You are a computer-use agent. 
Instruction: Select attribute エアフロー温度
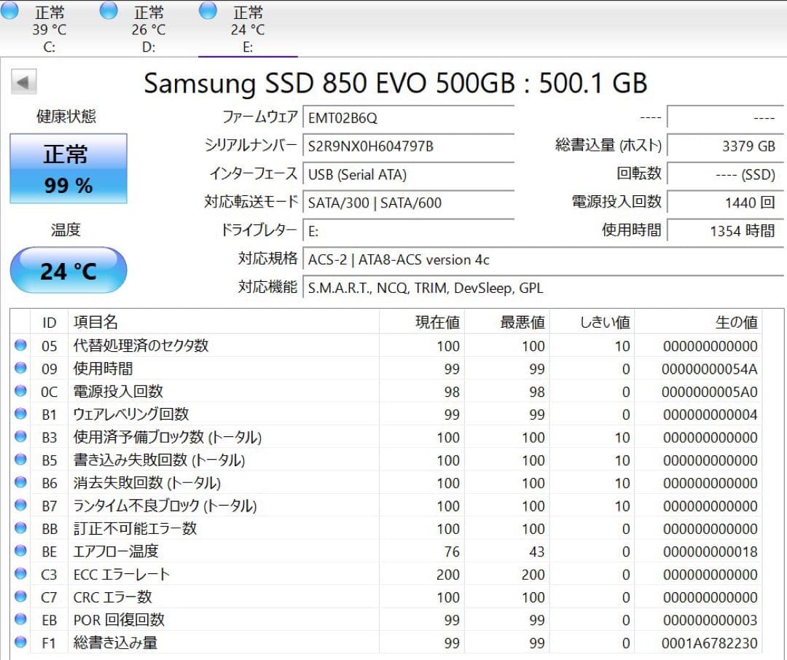pyautogui.click(x=116, y=551)
